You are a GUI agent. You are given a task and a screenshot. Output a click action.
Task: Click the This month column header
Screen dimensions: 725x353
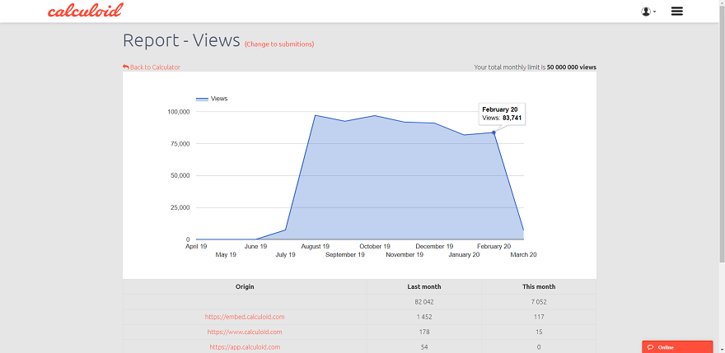pyautogui.click(x=539, y=287)
